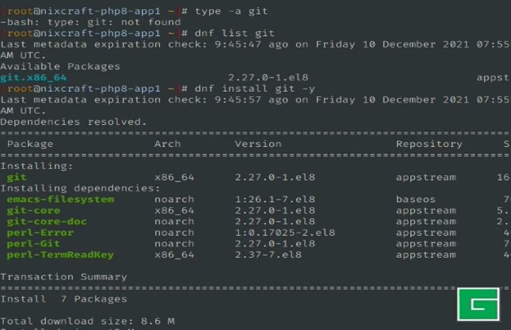Click the "dnf install git -y" command

[255, 88]
